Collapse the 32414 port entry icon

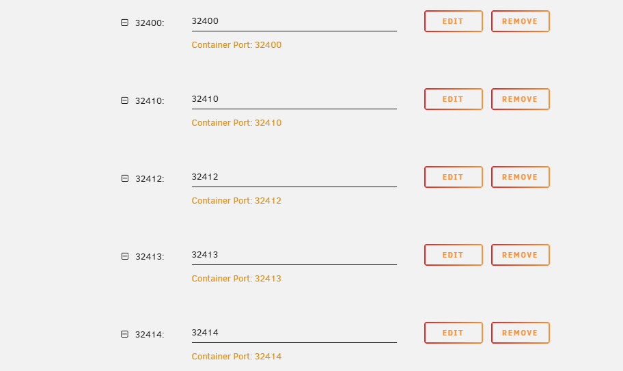[x=124, y=334]
